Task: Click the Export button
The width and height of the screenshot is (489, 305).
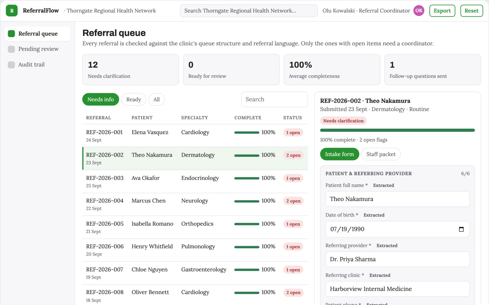Action: pos(442,11)
